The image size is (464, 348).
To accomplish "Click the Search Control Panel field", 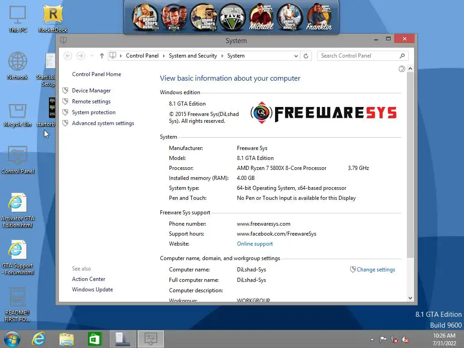I will tap(363, 56).
